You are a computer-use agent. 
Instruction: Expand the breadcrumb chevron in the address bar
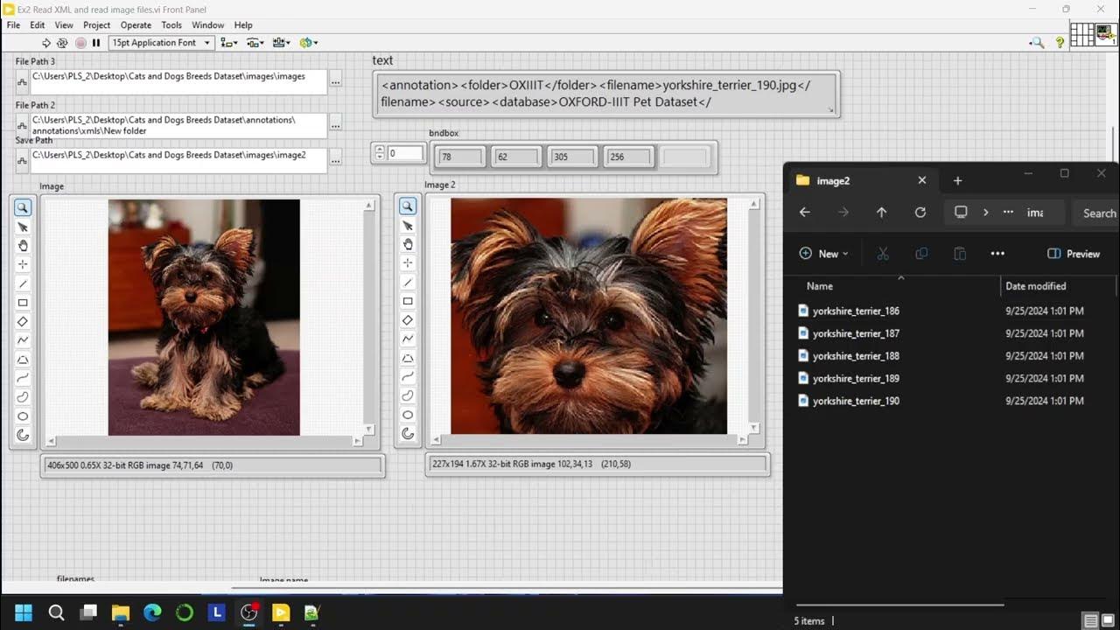(985, 213)
